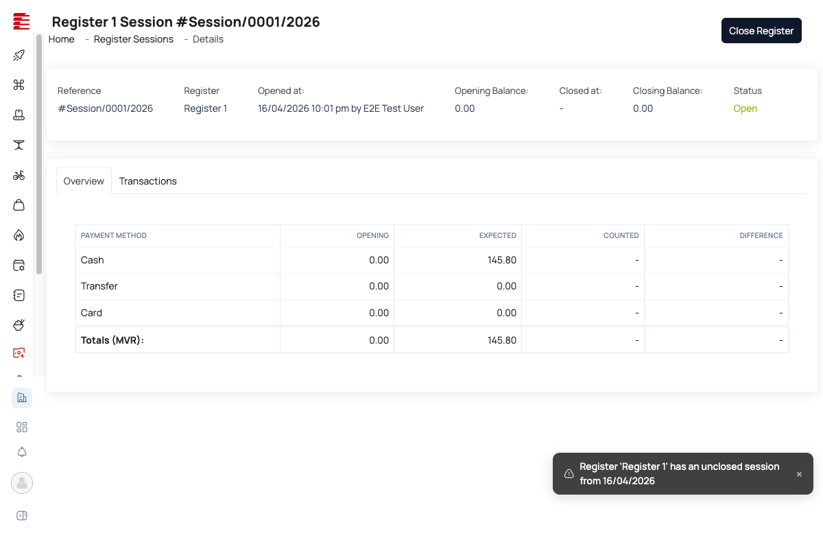This screenshot has width=823, height=533.
Task: Click reference #Session/0001/2026 value
Action: (x=106, y=108)
